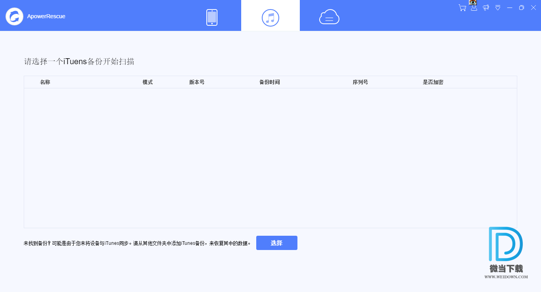Screen dimensions: 541x292
Task: Click the 序列号 column header
Action: pyautogui.click(x=360, y=82)
